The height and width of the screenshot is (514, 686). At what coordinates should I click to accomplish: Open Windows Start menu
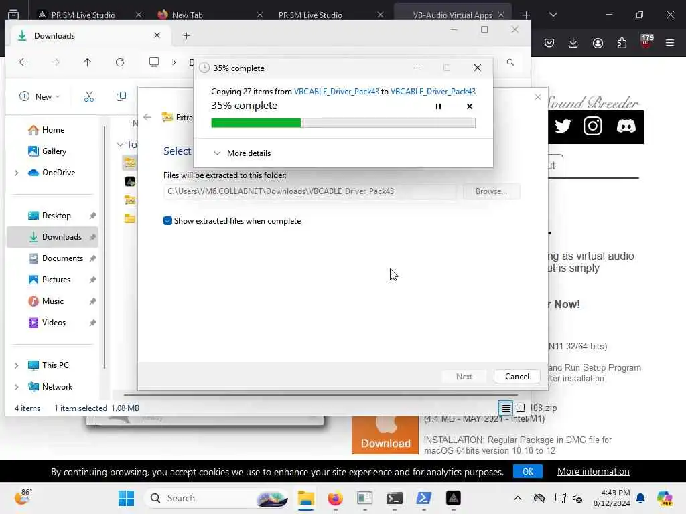[x=126, y=498]
